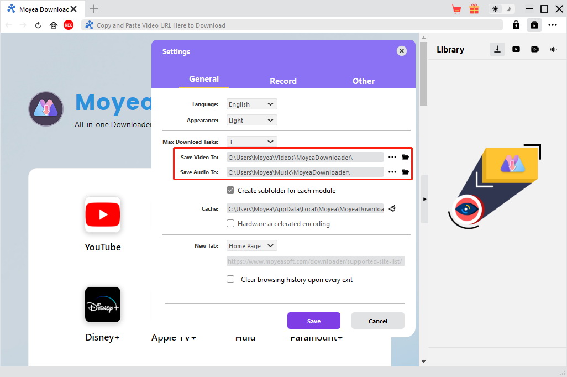
Task: Show audio in the Library panel
Action: (554, 49)
